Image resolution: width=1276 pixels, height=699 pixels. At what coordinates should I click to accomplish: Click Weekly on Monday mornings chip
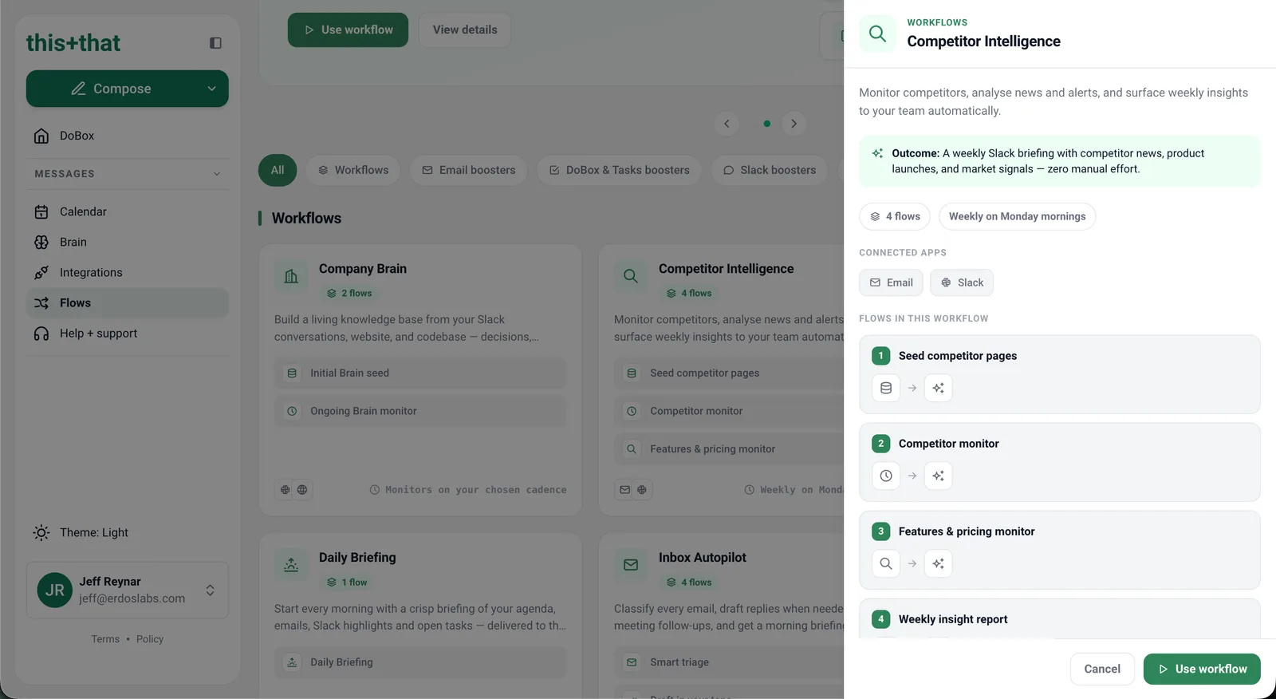point(1017,216)
